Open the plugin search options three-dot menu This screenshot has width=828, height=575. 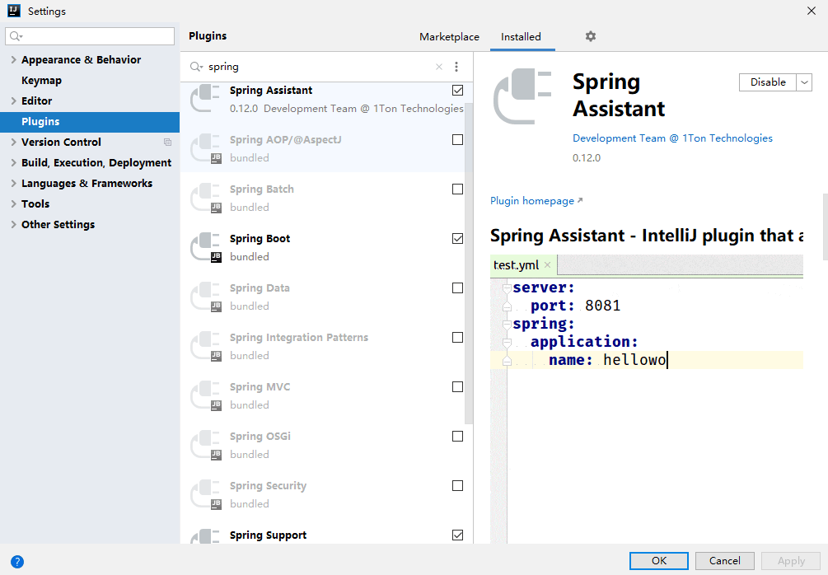pyautogui.click(x=456, y=67)
